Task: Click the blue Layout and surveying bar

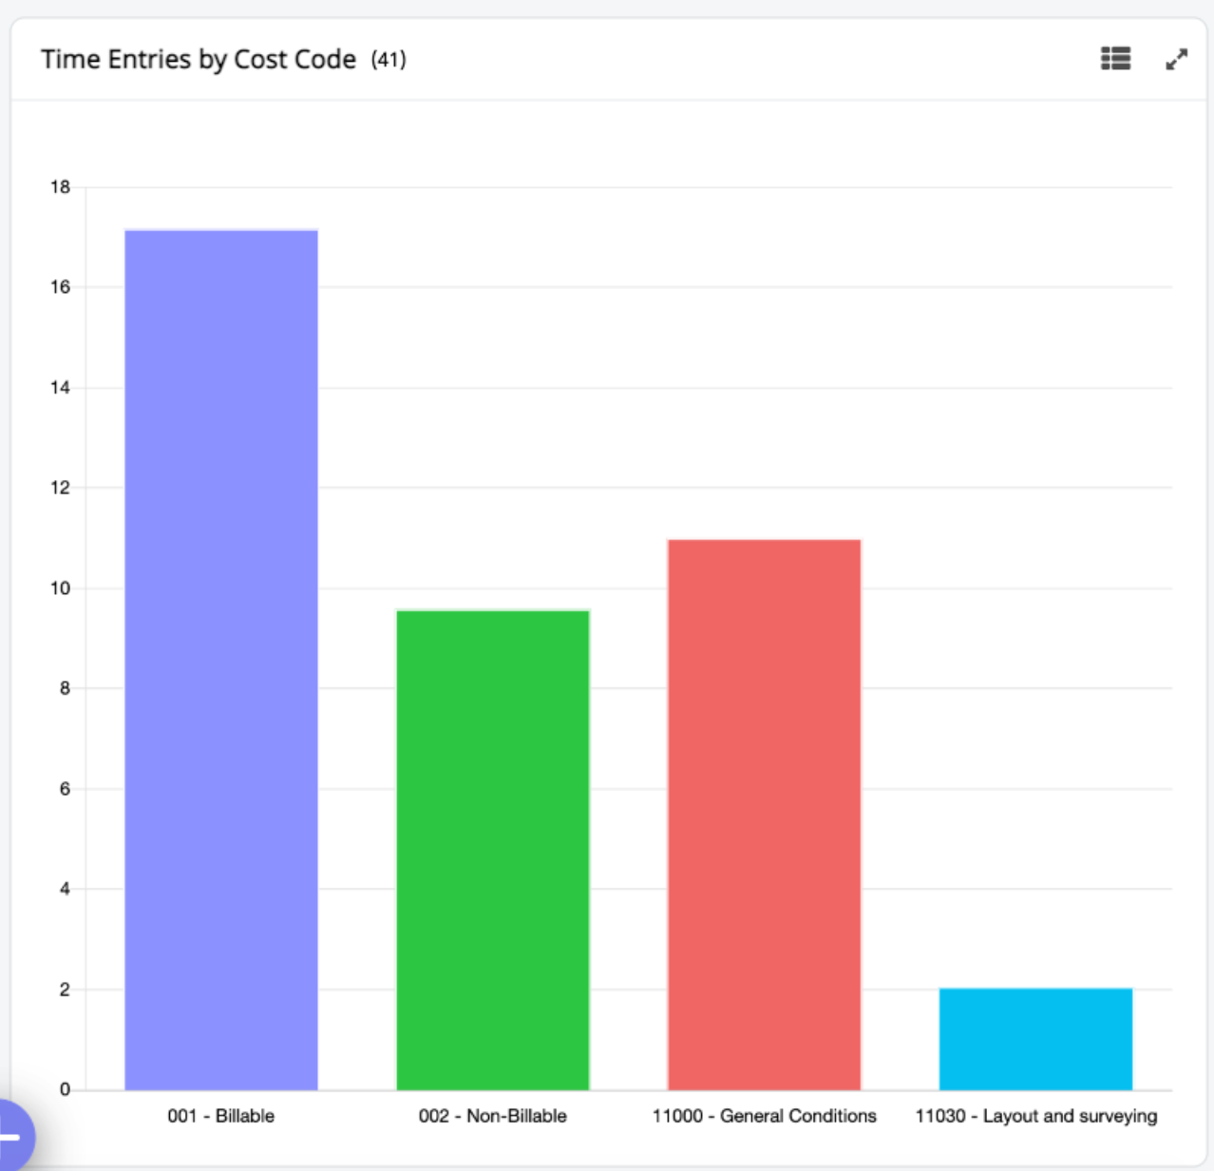Action: click(1035, 1039)
